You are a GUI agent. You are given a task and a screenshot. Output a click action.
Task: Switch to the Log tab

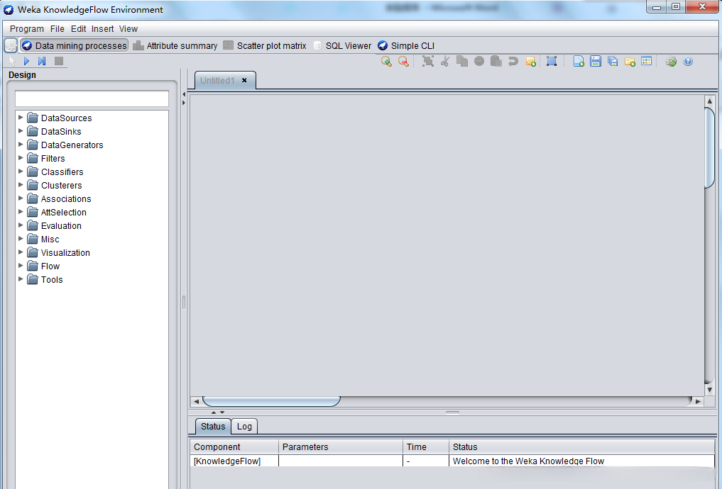(244, 427)
